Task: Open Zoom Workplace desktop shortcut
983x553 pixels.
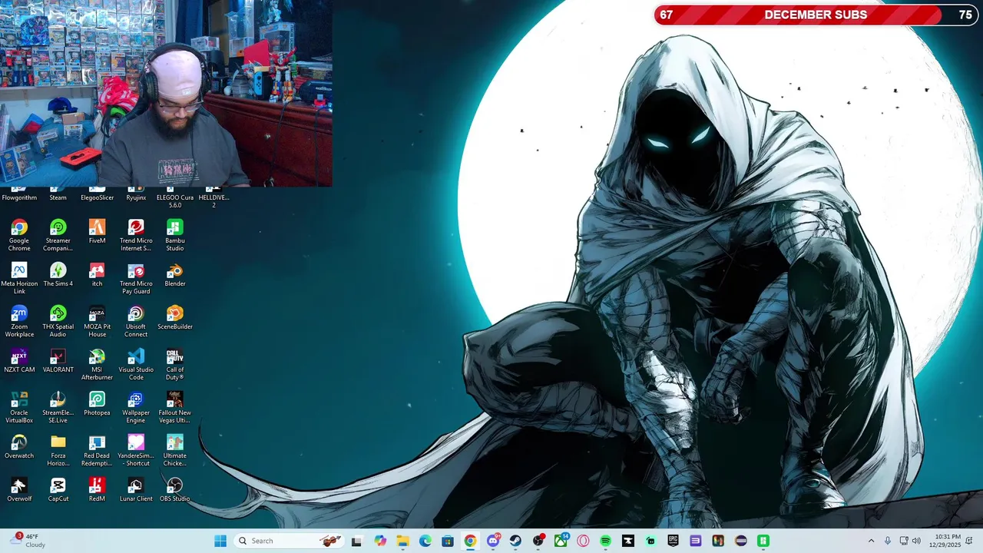Action: (x=19, y=321)
